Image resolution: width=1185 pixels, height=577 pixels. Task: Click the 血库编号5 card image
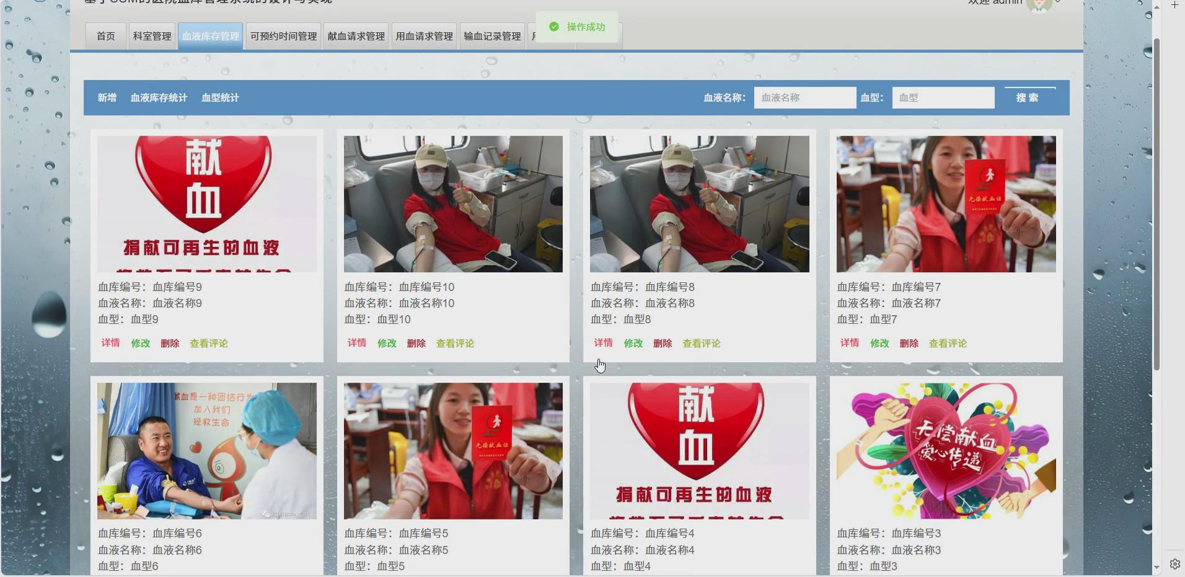click(453, 451)
